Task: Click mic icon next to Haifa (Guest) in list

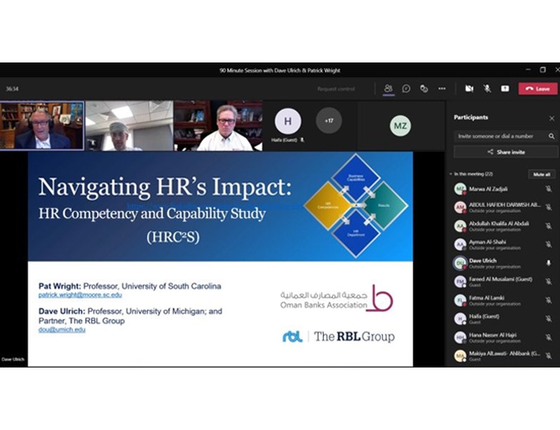Action: coord(549,319)
